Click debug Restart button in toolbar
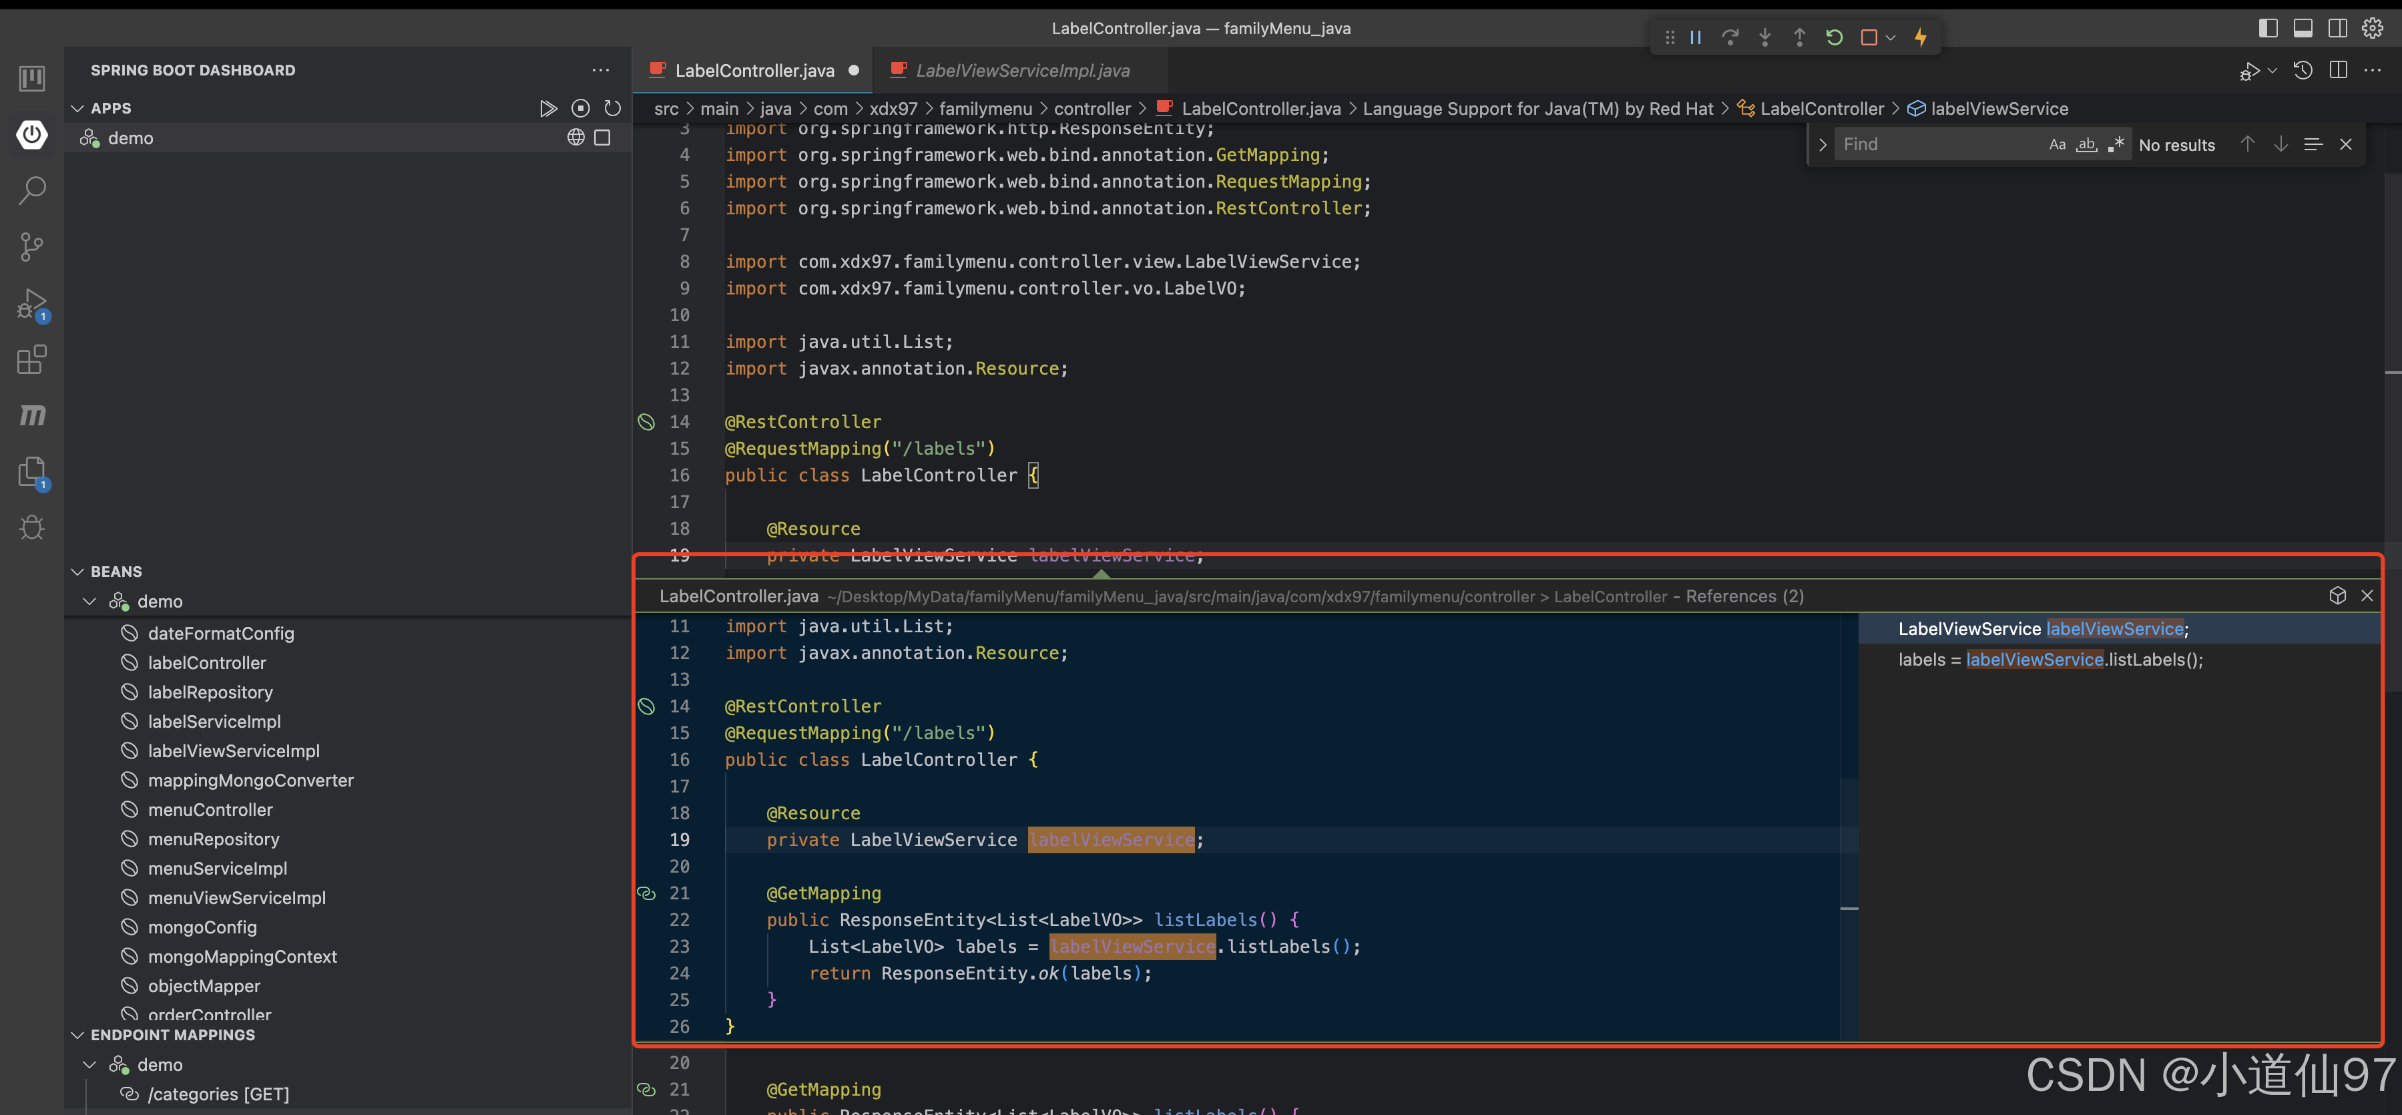2402x1115 pixels. coord(1833,37)
